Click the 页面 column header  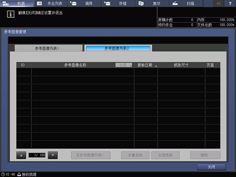210,65
